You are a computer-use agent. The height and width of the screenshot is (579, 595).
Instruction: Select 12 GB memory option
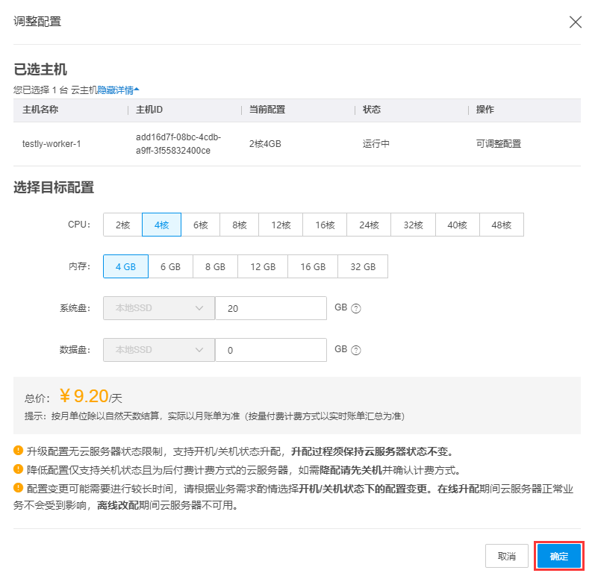[263, 266]
